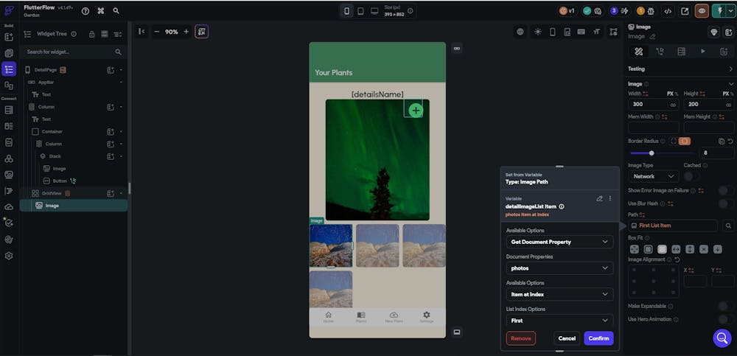
Task: Toggle Use Blur Hash switch
Action: [x=725, y=203]
